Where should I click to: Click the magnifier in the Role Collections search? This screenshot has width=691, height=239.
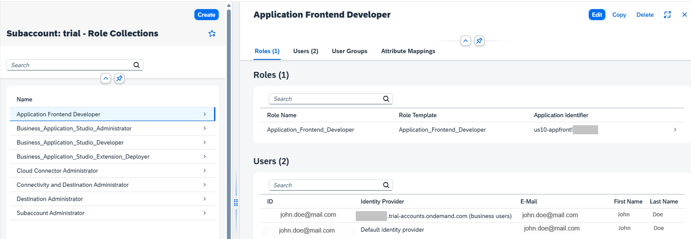point(136,65)
